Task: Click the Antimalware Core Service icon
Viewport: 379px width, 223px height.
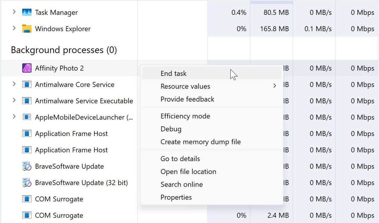Action: [27, 85]
